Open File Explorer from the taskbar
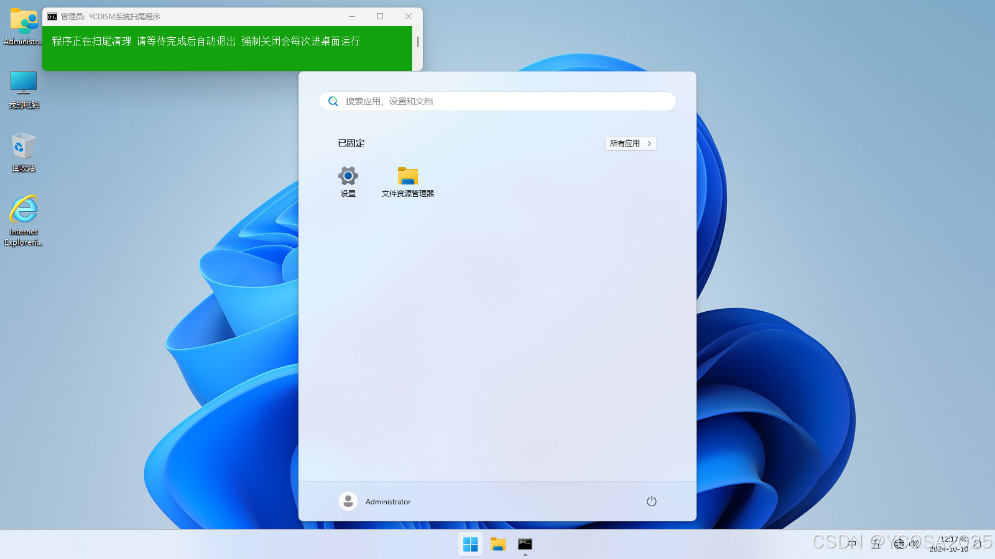This screenshot has height=559, width=995. click(x=498, y=544)
